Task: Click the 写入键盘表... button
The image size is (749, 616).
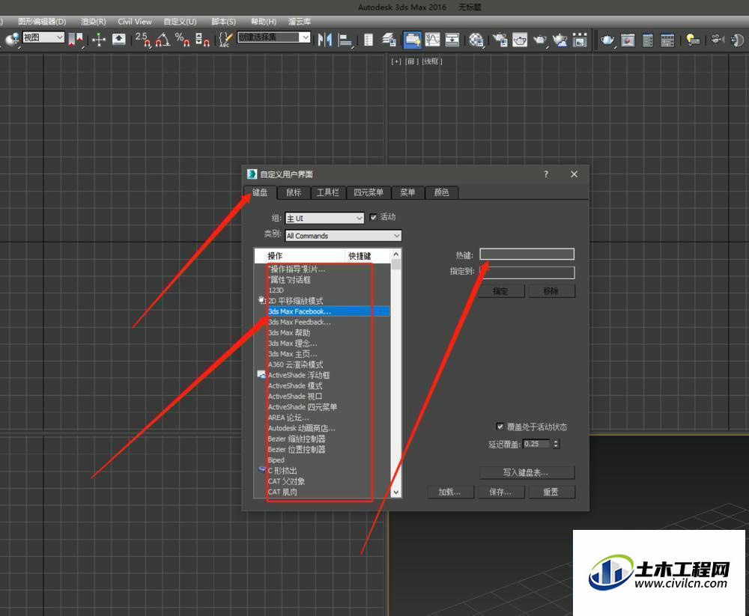Action: pos(527,473)
